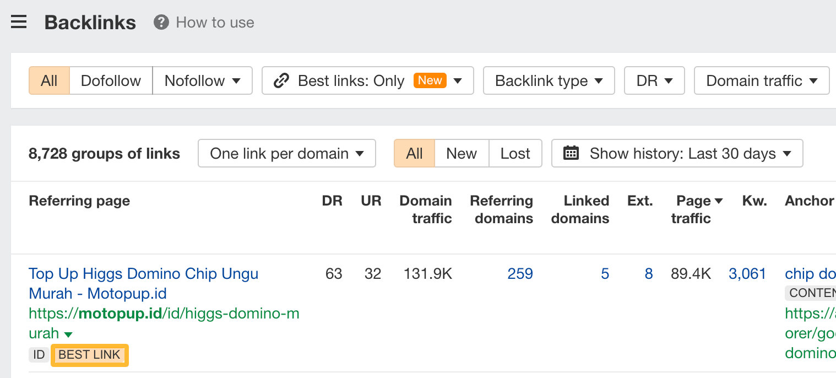The height and width of the screenshot is (378, 836).
Task: Open the Backlink type dropdown
Action: tap(549, 80)
